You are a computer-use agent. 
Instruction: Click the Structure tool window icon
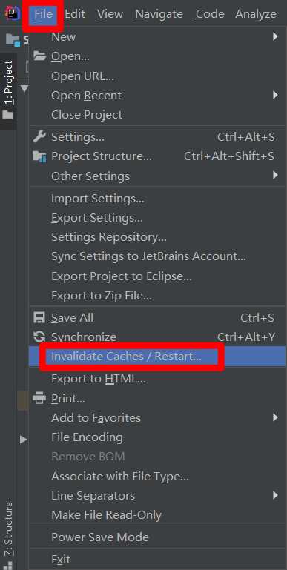click(9, 566)
